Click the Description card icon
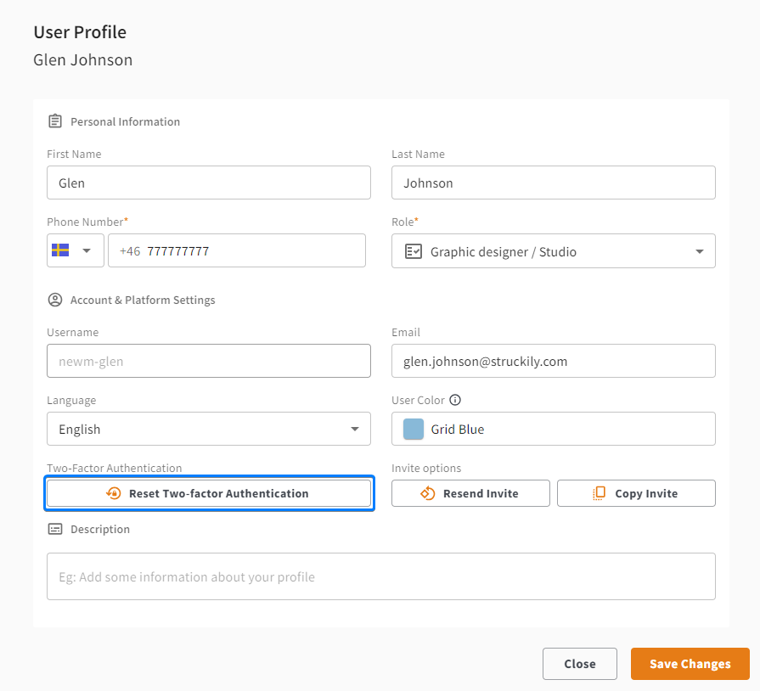This screenshot has height=691, width=760. click(54, 528)
